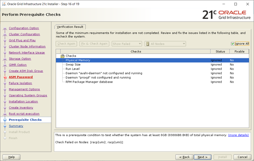Click the ASM Password red step marker
Image resolution: width=254 pixels, height=161 pixels.
tap(5, 78)
